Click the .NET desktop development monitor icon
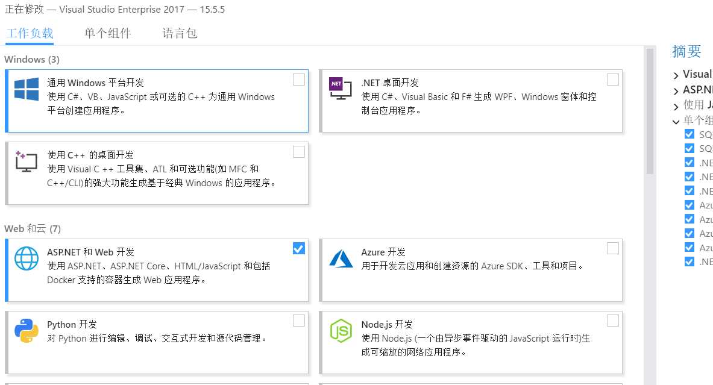The image size is (713, 385). click(341, 88)
